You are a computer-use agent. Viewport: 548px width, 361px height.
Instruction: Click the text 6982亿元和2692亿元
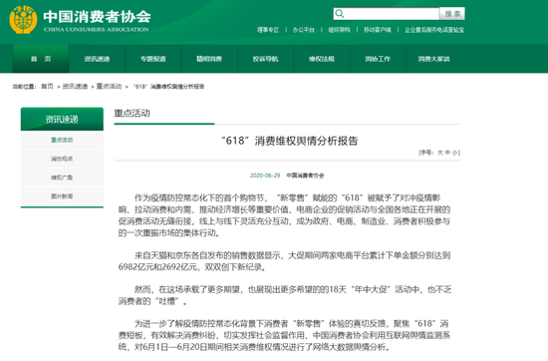pyautogui.click(x=158, y=267)
